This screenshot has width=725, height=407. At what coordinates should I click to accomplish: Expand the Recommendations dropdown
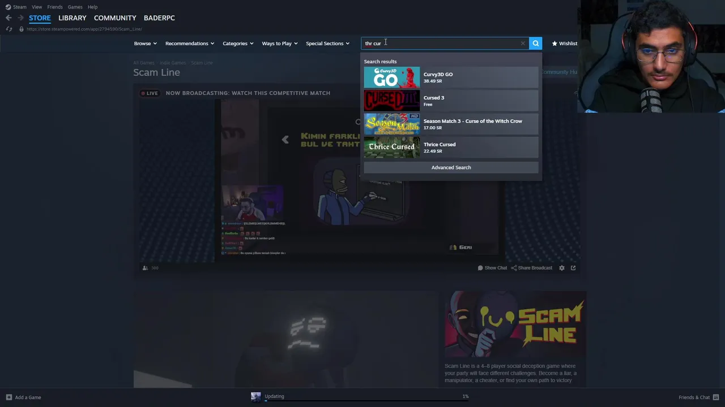190,44
